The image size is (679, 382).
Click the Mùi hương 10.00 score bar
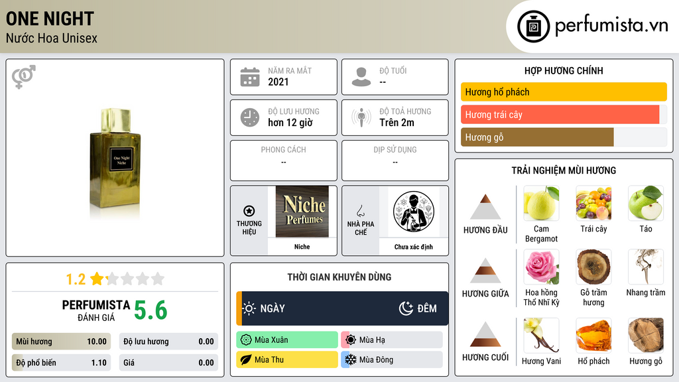[61, 342]
